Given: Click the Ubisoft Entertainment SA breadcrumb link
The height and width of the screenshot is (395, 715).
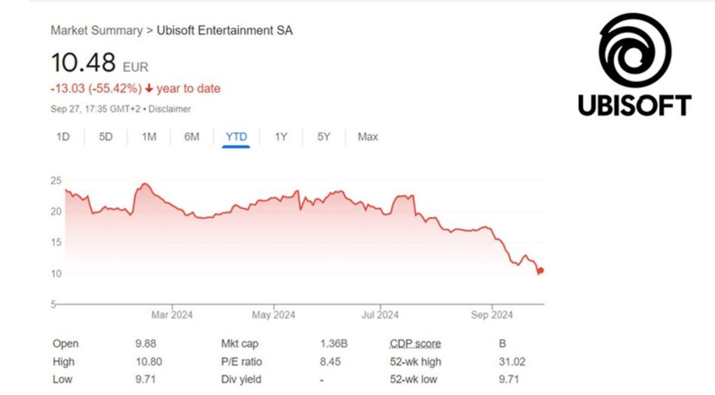Looking at the screenshot, I should (x=225, y=32).
